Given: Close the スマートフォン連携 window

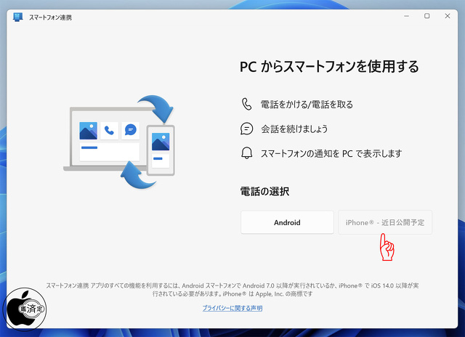Looking at the screenshot, I should point(448,16).
